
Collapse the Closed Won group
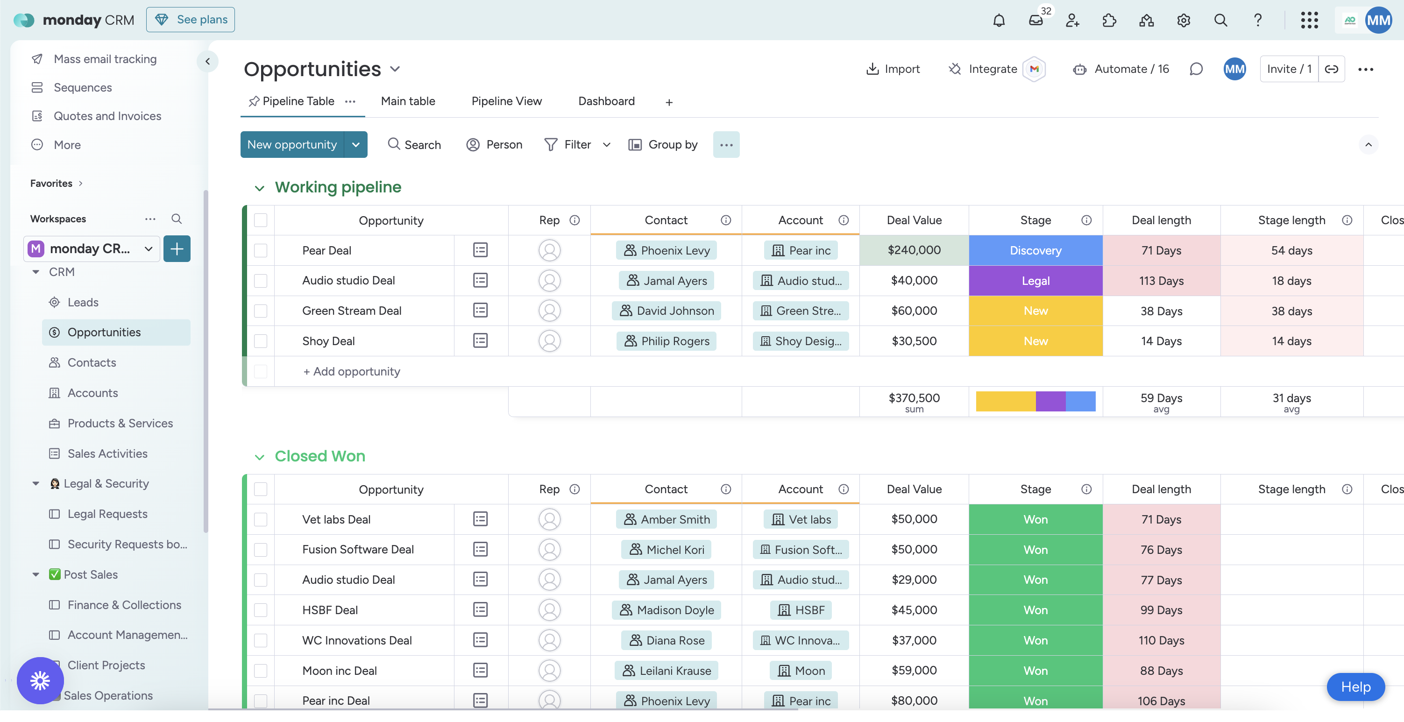[259, 457]
